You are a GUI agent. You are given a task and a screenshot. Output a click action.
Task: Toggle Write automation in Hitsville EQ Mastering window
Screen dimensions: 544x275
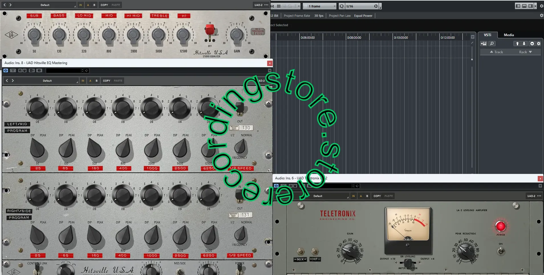tap(24, 70)
